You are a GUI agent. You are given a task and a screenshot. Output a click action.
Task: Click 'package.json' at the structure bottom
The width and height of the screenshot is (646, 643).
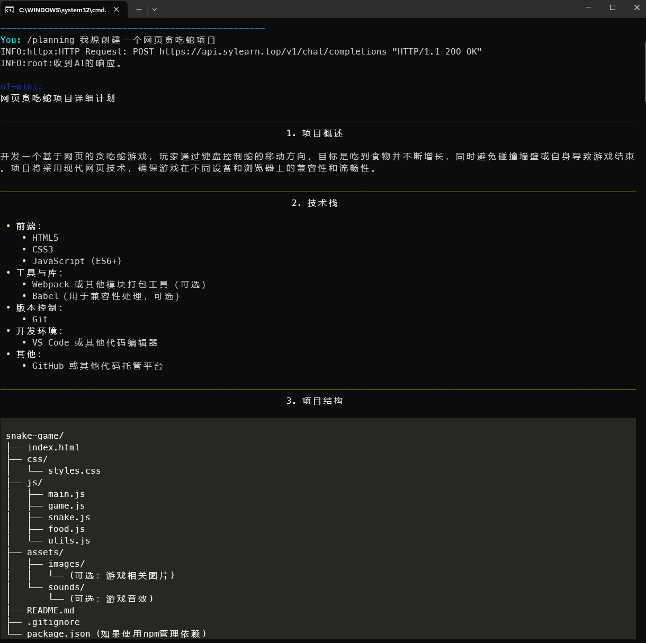coord(58,633)
